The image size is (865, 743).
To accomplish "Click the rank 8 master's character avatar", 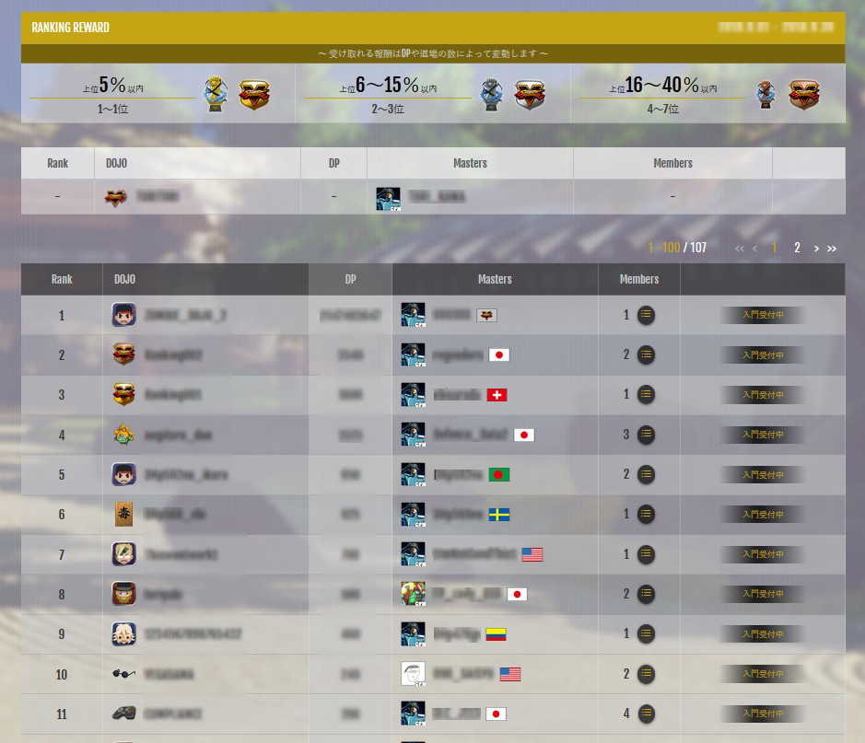I will 414,594.
